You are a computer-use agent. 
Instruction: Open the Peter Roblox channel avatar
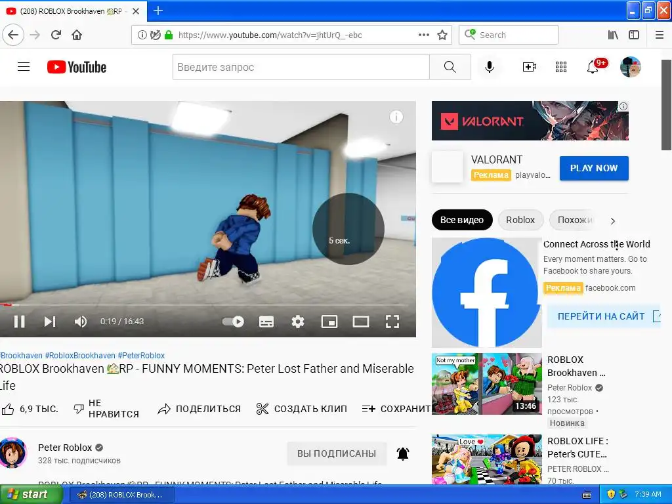point(13,453)
